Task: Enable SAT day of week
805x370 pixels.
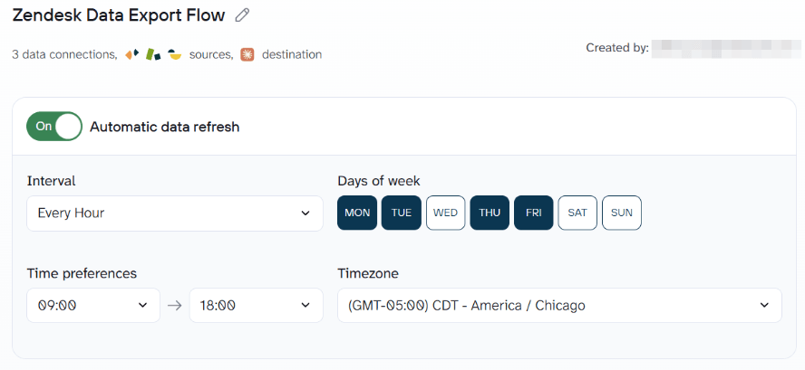Action: [577, 213]
